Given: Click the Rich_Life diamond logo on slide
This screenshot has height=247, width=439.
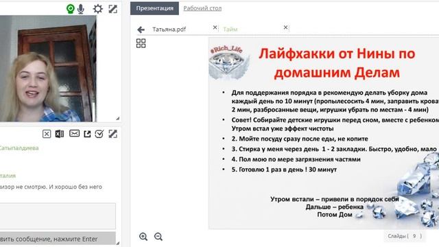Looking at the screenshot, I should click(228, 63).
